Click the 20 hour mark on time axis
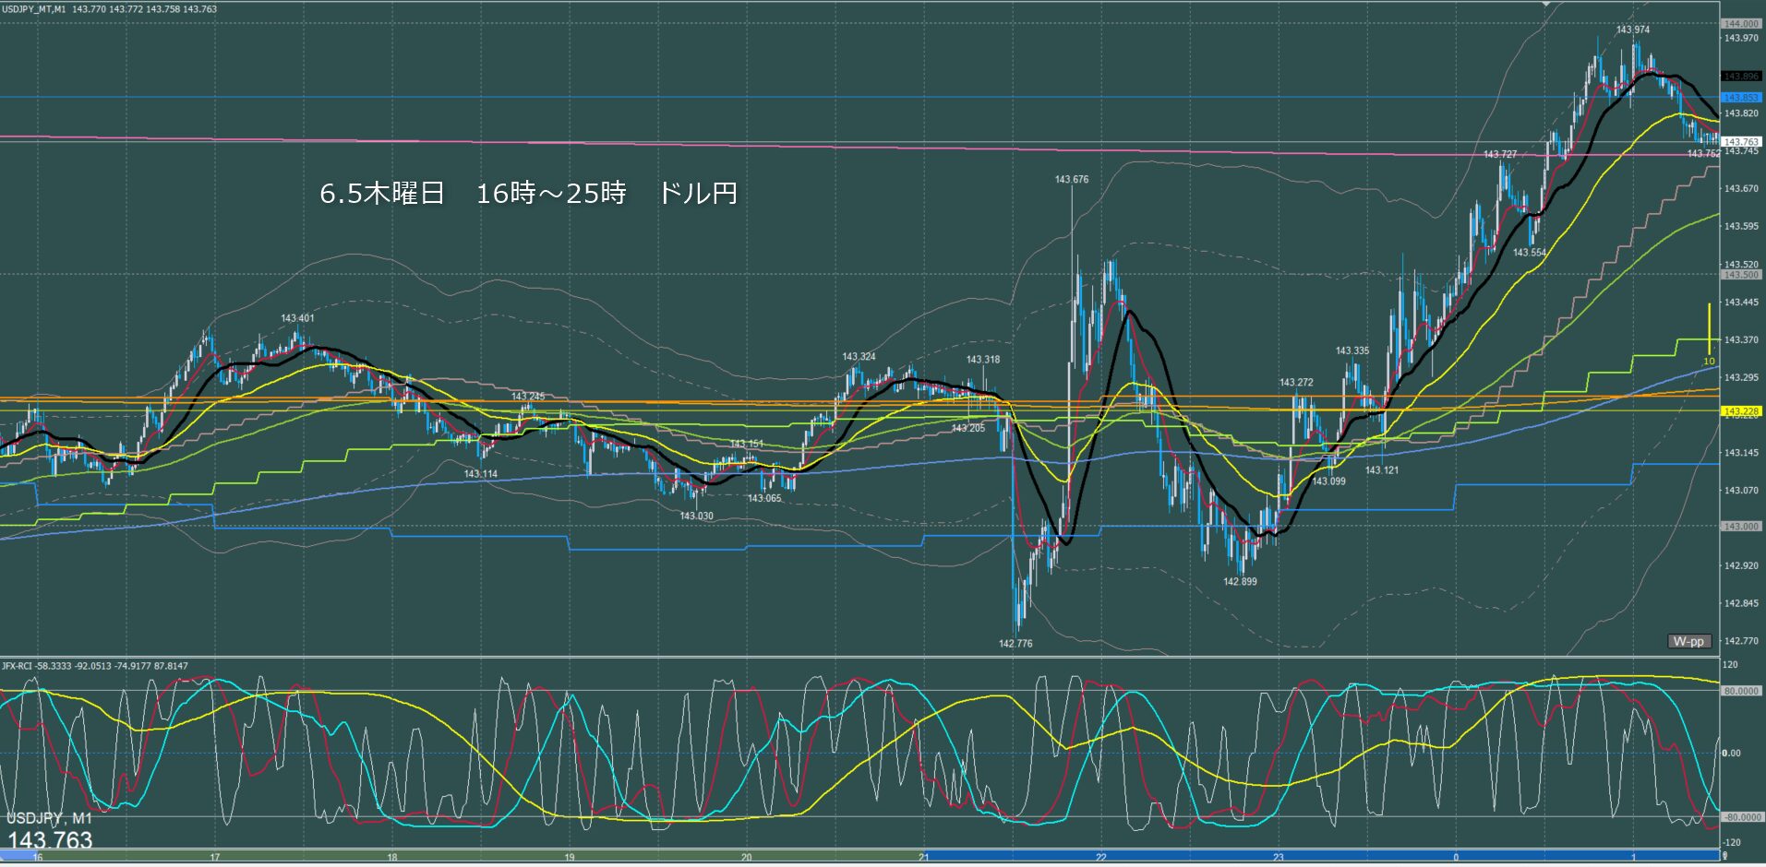This screenshot has width=1766, height=867. (747, 858)
